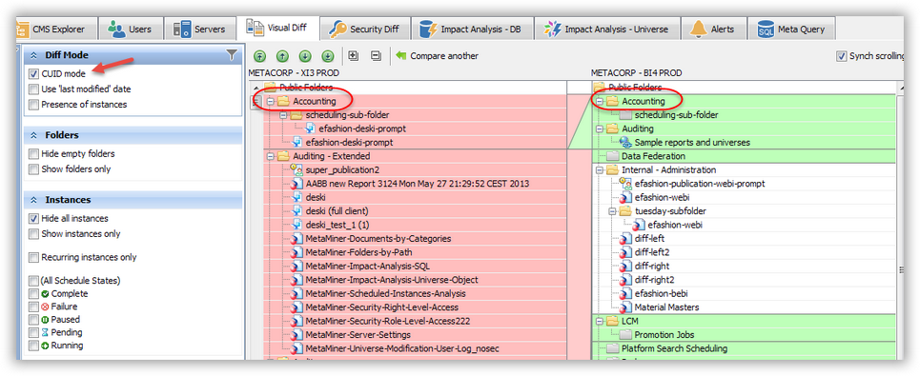Open the Impact Analysis - Universe tab
The height and width of the screenshot is (376, 920).
click(x=606, y=30)
